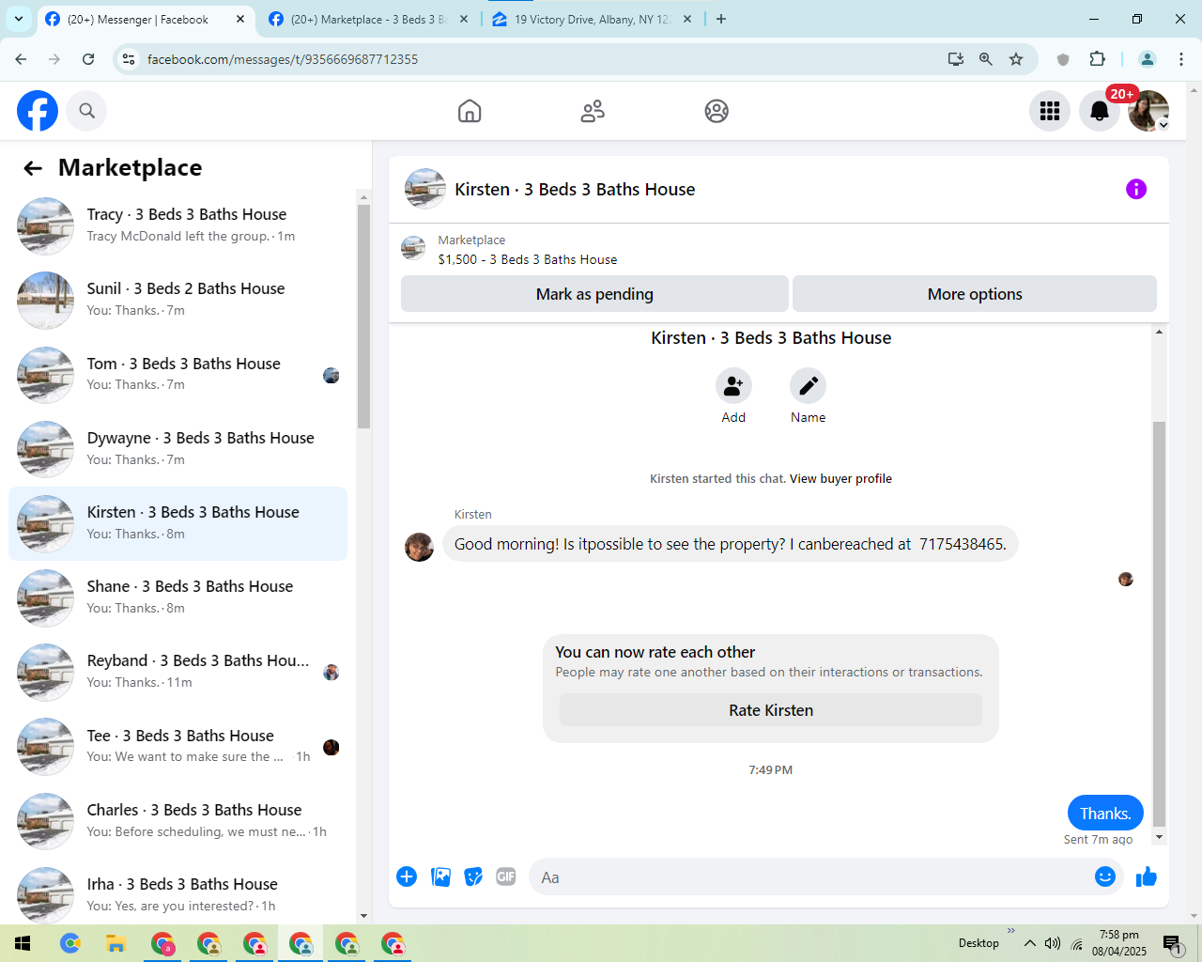This screenshot has height=962, width=1202.
Task: Click the Add people icon
Action: coord(733,385)
